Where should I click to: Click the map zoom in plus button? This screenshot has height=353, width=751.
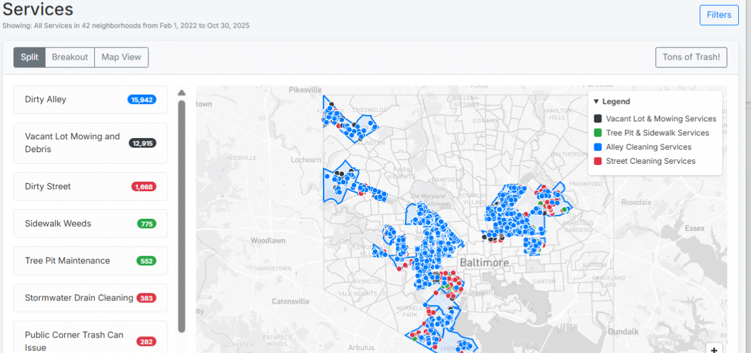[714, 350]
